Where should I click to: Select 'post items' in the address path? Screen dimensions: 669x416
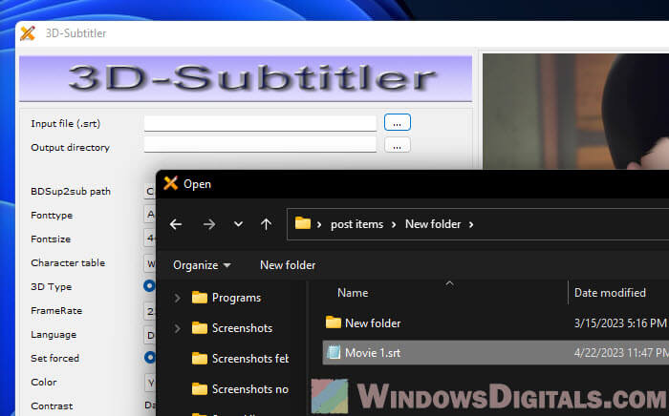[x=357, y=224]
